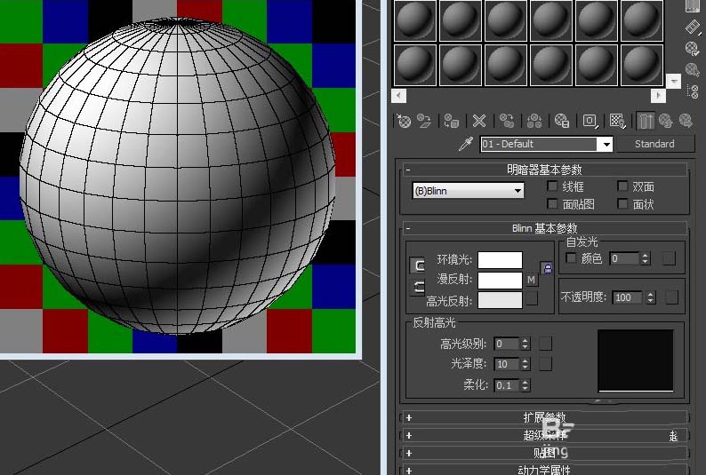The height and width of the screenshot is (475, 706).
Task: Open the Material ID Channel flyout
Action: [x=590, y=121]
